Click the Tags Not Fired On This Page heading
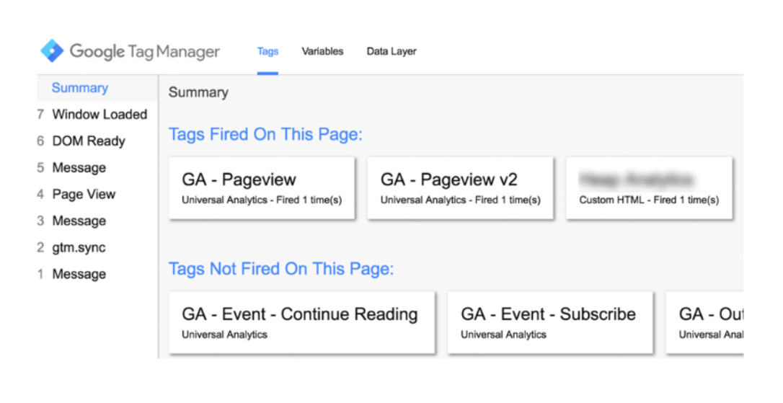The image size is (783, 403). [281, 269]
